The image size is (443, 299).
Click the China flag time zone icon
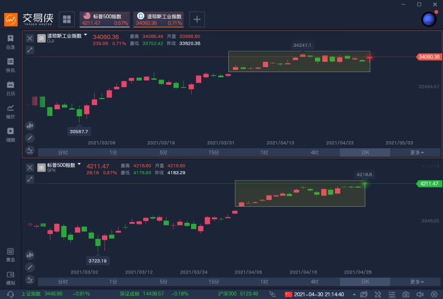click(288, 294)
